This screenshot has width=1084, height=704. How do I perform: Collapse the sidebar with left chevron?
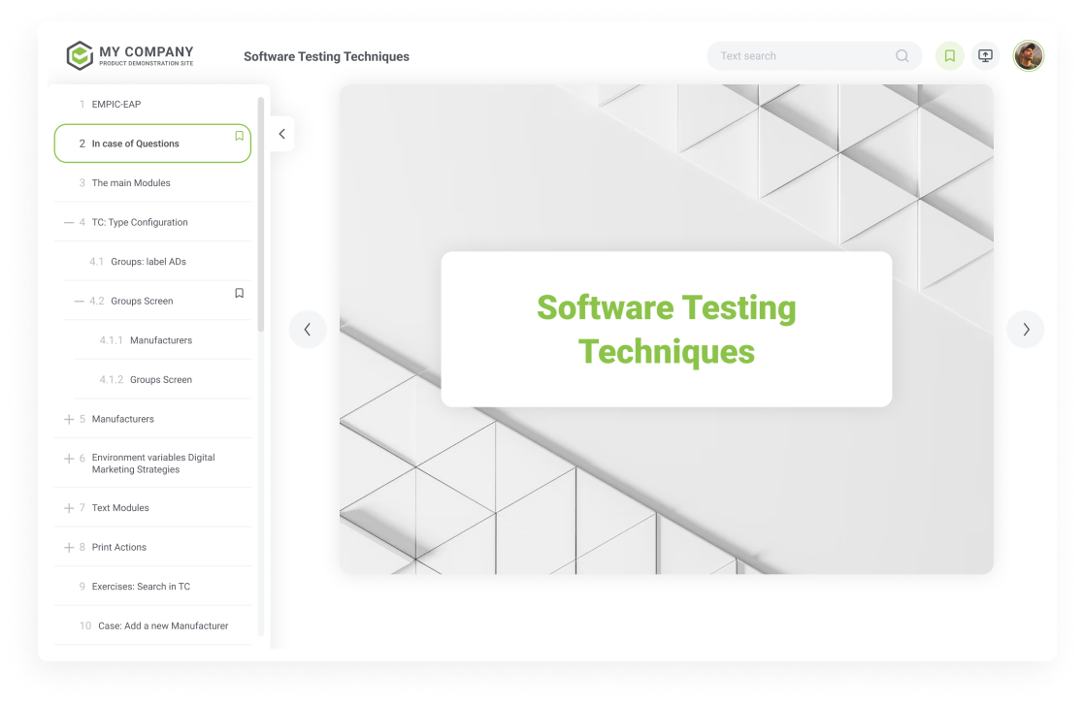coord(281,134)
